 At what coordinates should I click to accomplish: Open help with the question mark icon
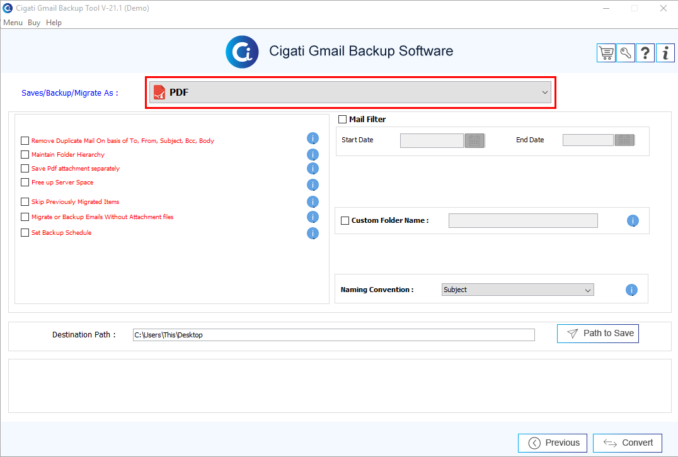point(645,53)
